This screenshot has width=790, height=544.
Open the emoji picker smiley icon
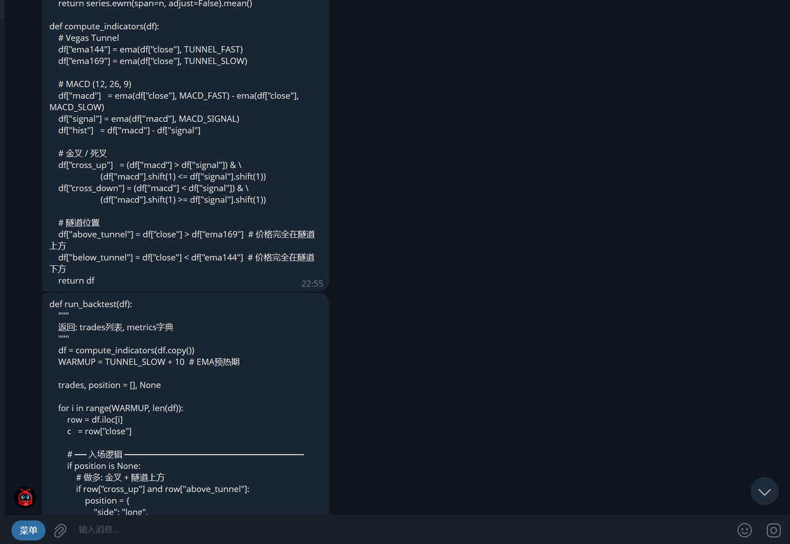click(x=745, y=530)
